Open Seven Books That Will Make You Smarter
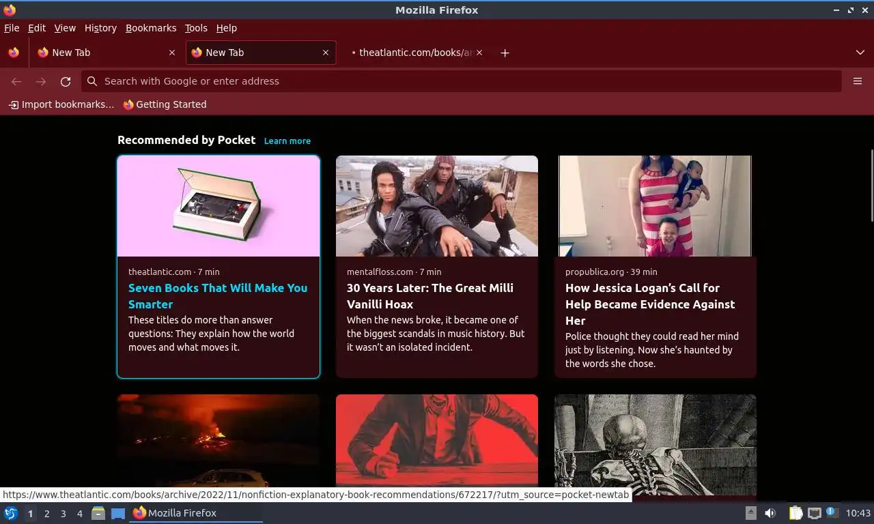874x524 pixels. pyautogui.click(x=218, y=296)
